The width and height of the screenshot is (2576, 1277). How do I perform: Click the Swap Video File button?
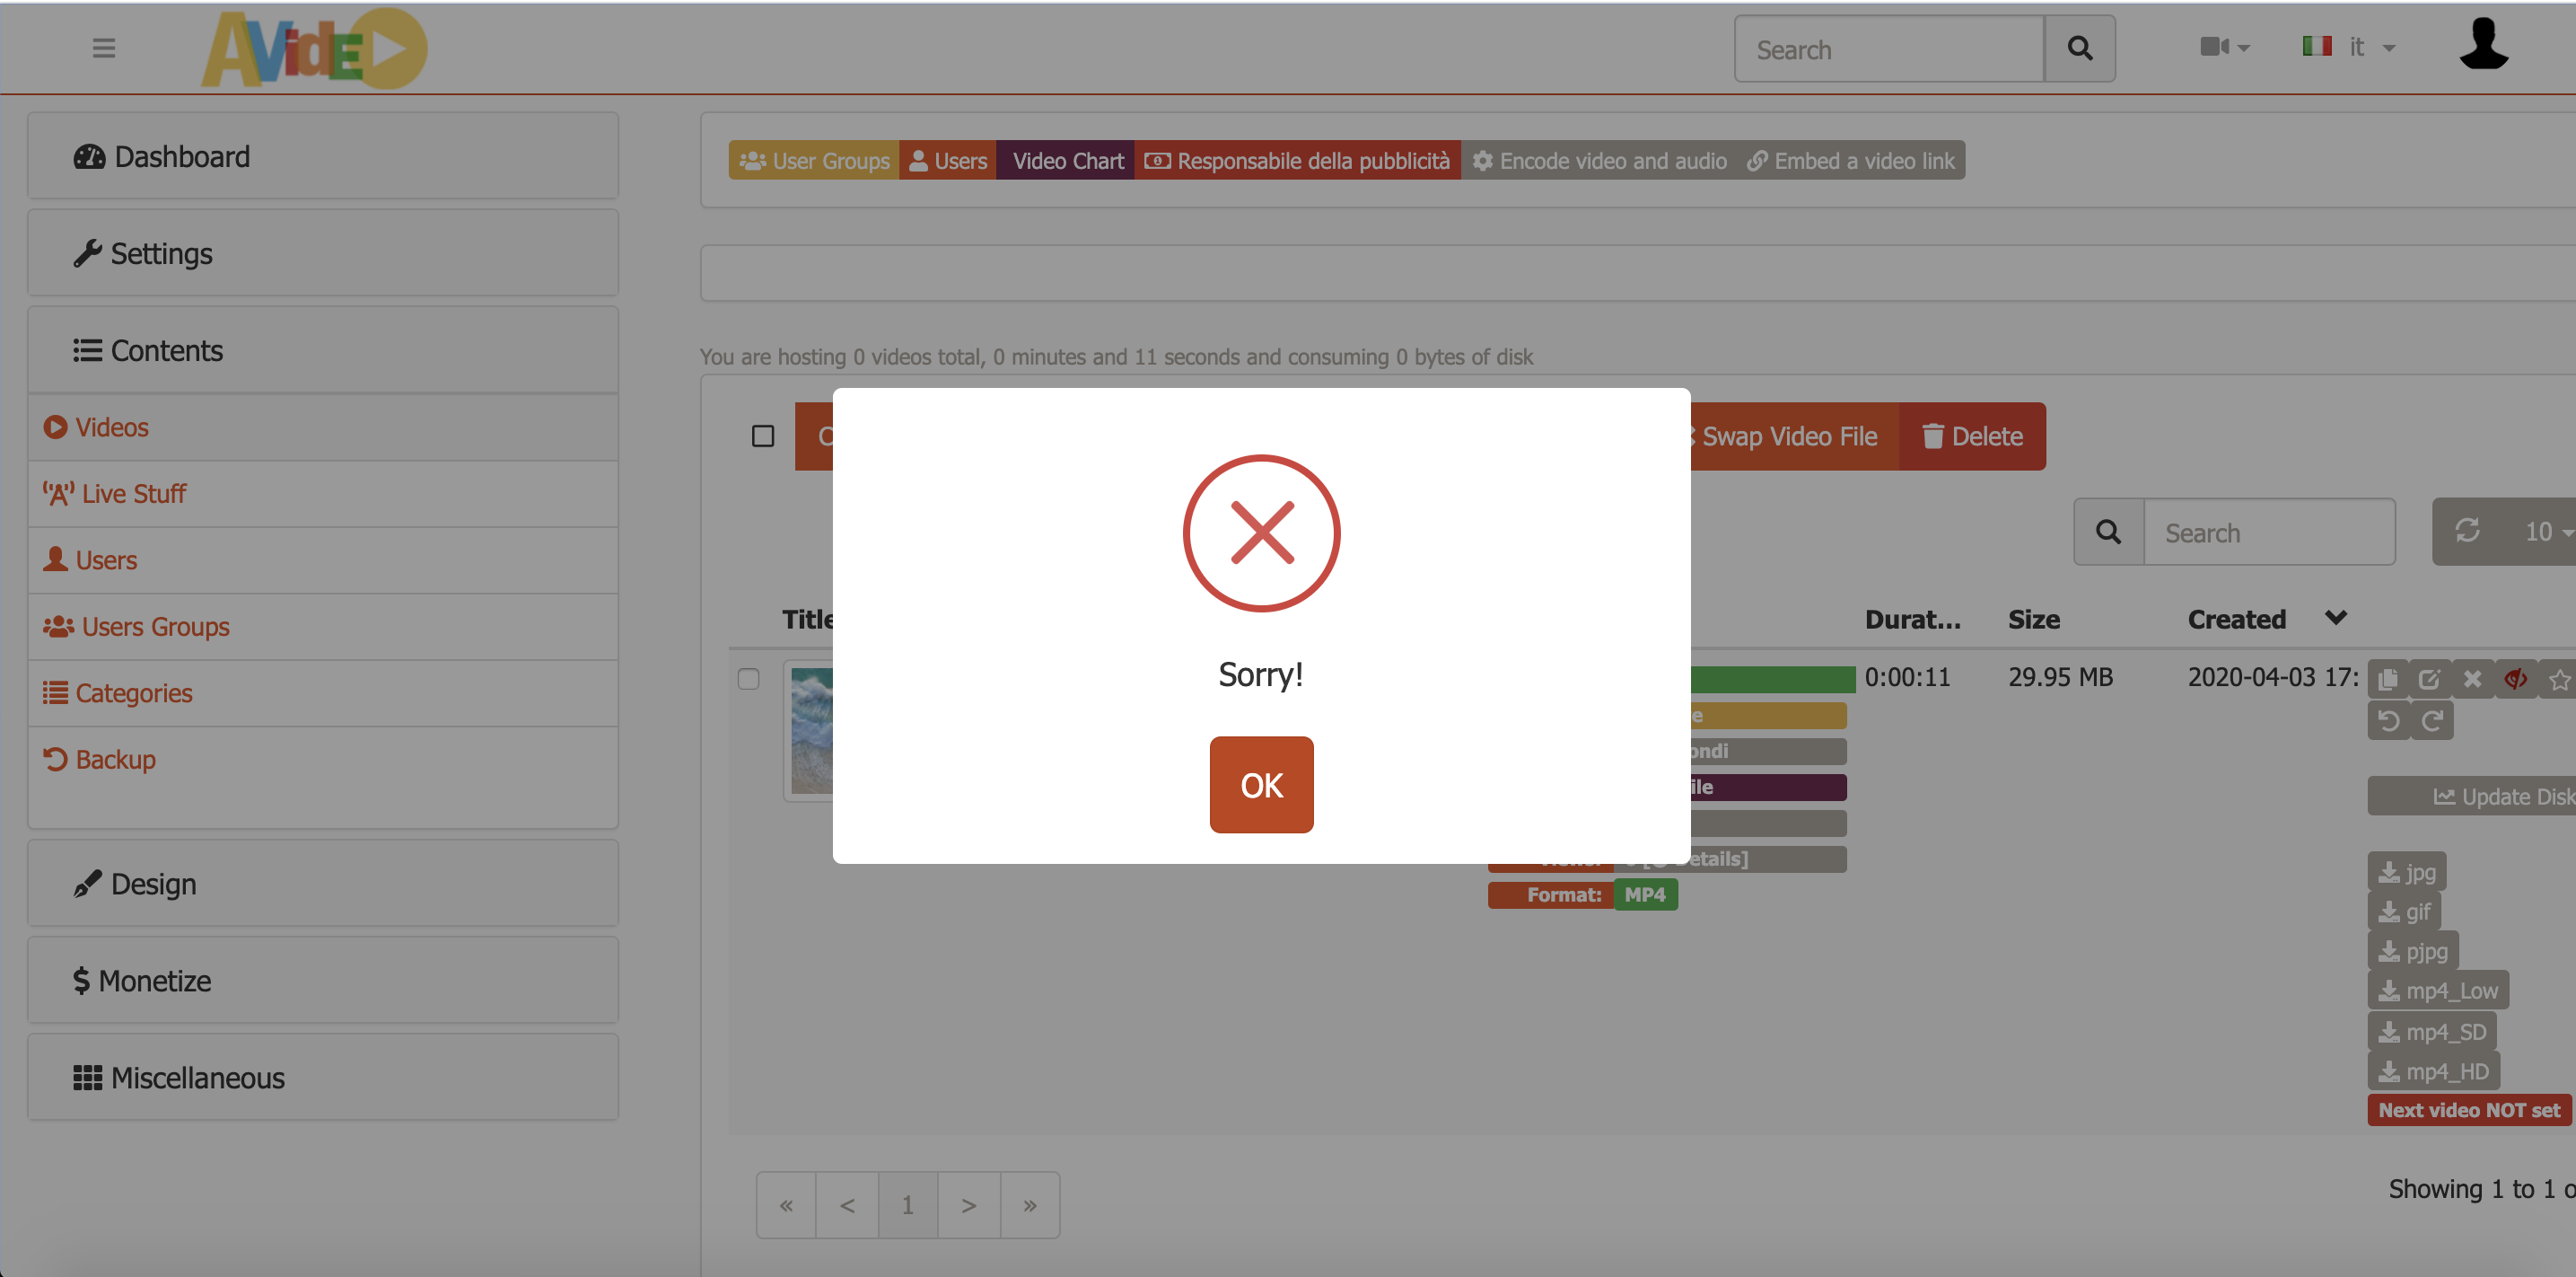pyautogui.click(x=1794, y=436)
